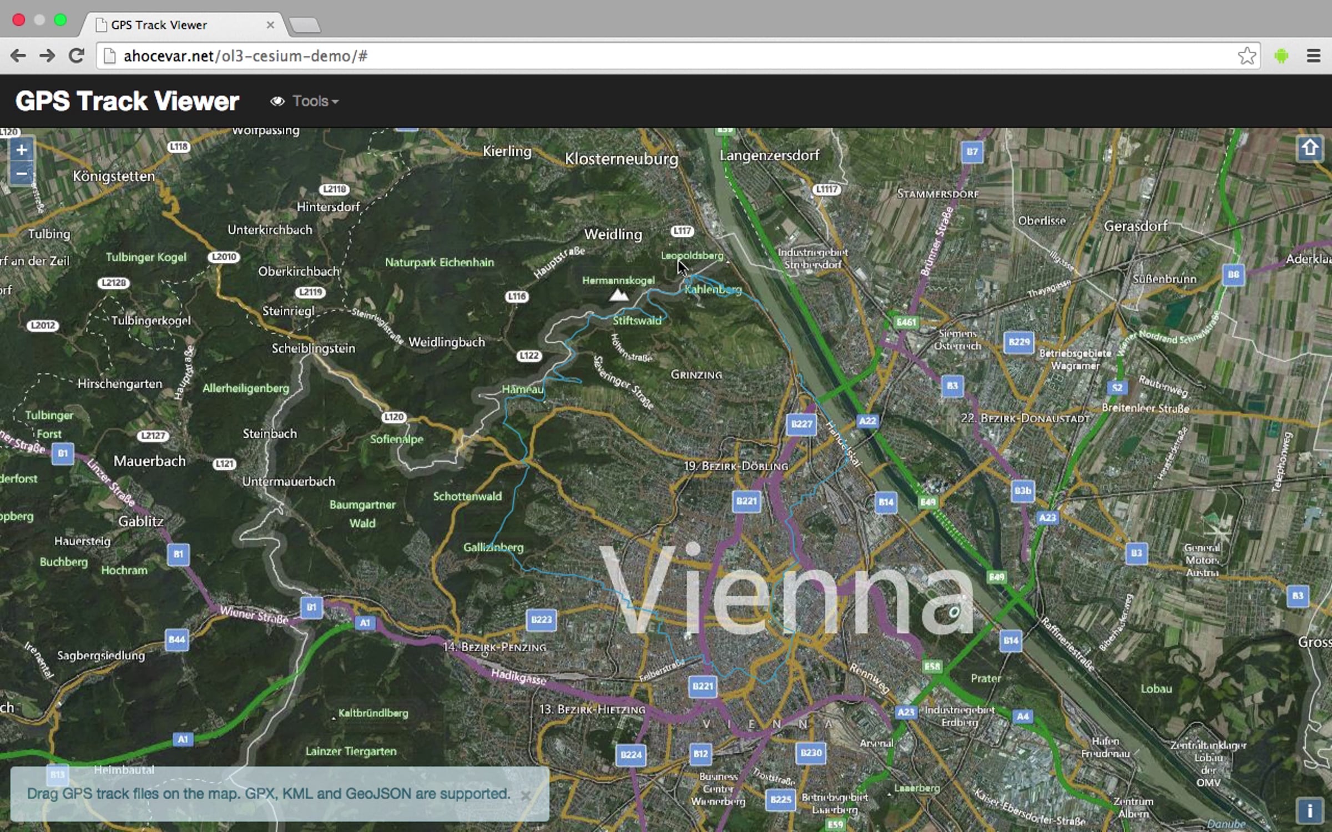The width and height of the screenshot is (1332, 832).
Task: Go forward in browser history
Action: [47, 56]
